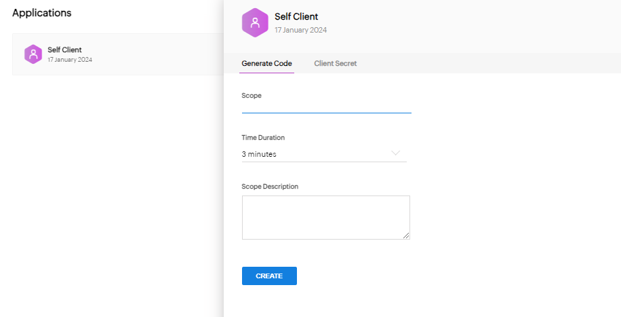Click the 17 January 2024 date in panel header
Image resolution: width=621 pixels, height=317 pixels.
pyautogui.click(x=300, y=30)
